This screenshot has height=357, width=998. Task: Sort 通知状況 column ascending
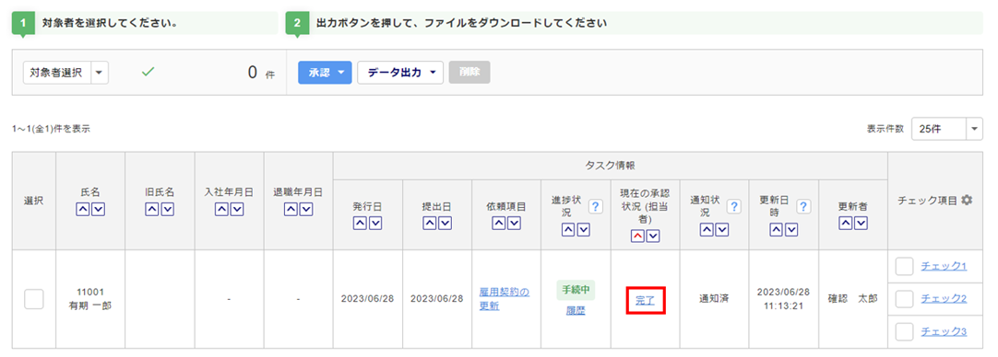tap(707, 230)
